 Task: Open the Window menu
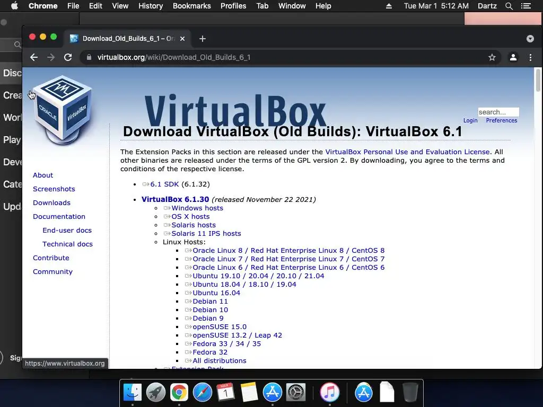(x=292, y=6)
